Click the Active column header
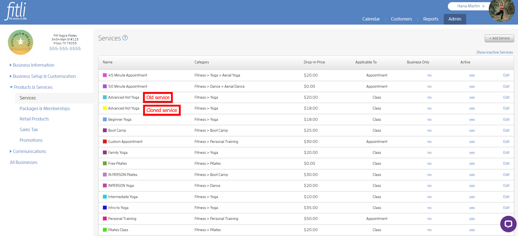This screenshot has width=518, height=236. click(x=465, y=62)
